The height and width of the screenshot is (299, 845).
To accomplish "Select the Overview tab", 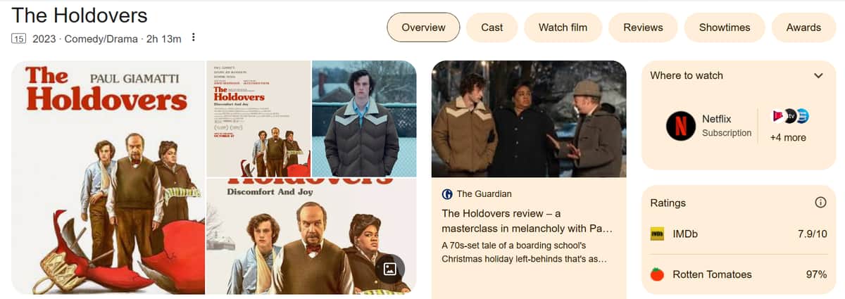I will click(423, 27).
